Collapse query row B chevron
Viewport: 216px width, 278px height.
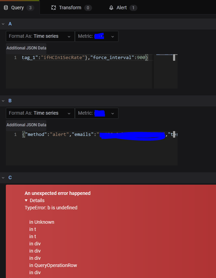[3, 101]
